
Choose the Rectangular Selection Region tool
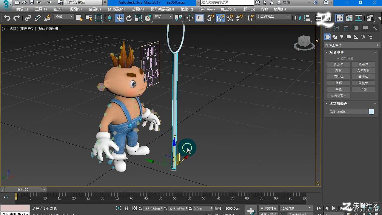pyautogui.click(x=98, y=18)
